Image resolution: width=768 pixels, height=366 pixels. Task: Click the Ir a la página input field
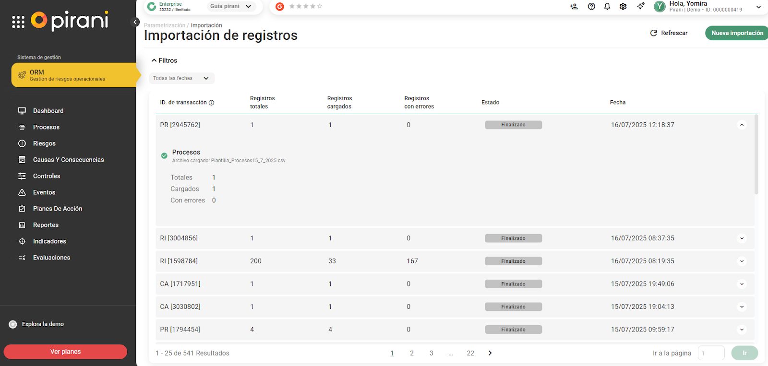pyautogui.click(x=711, y=353)
